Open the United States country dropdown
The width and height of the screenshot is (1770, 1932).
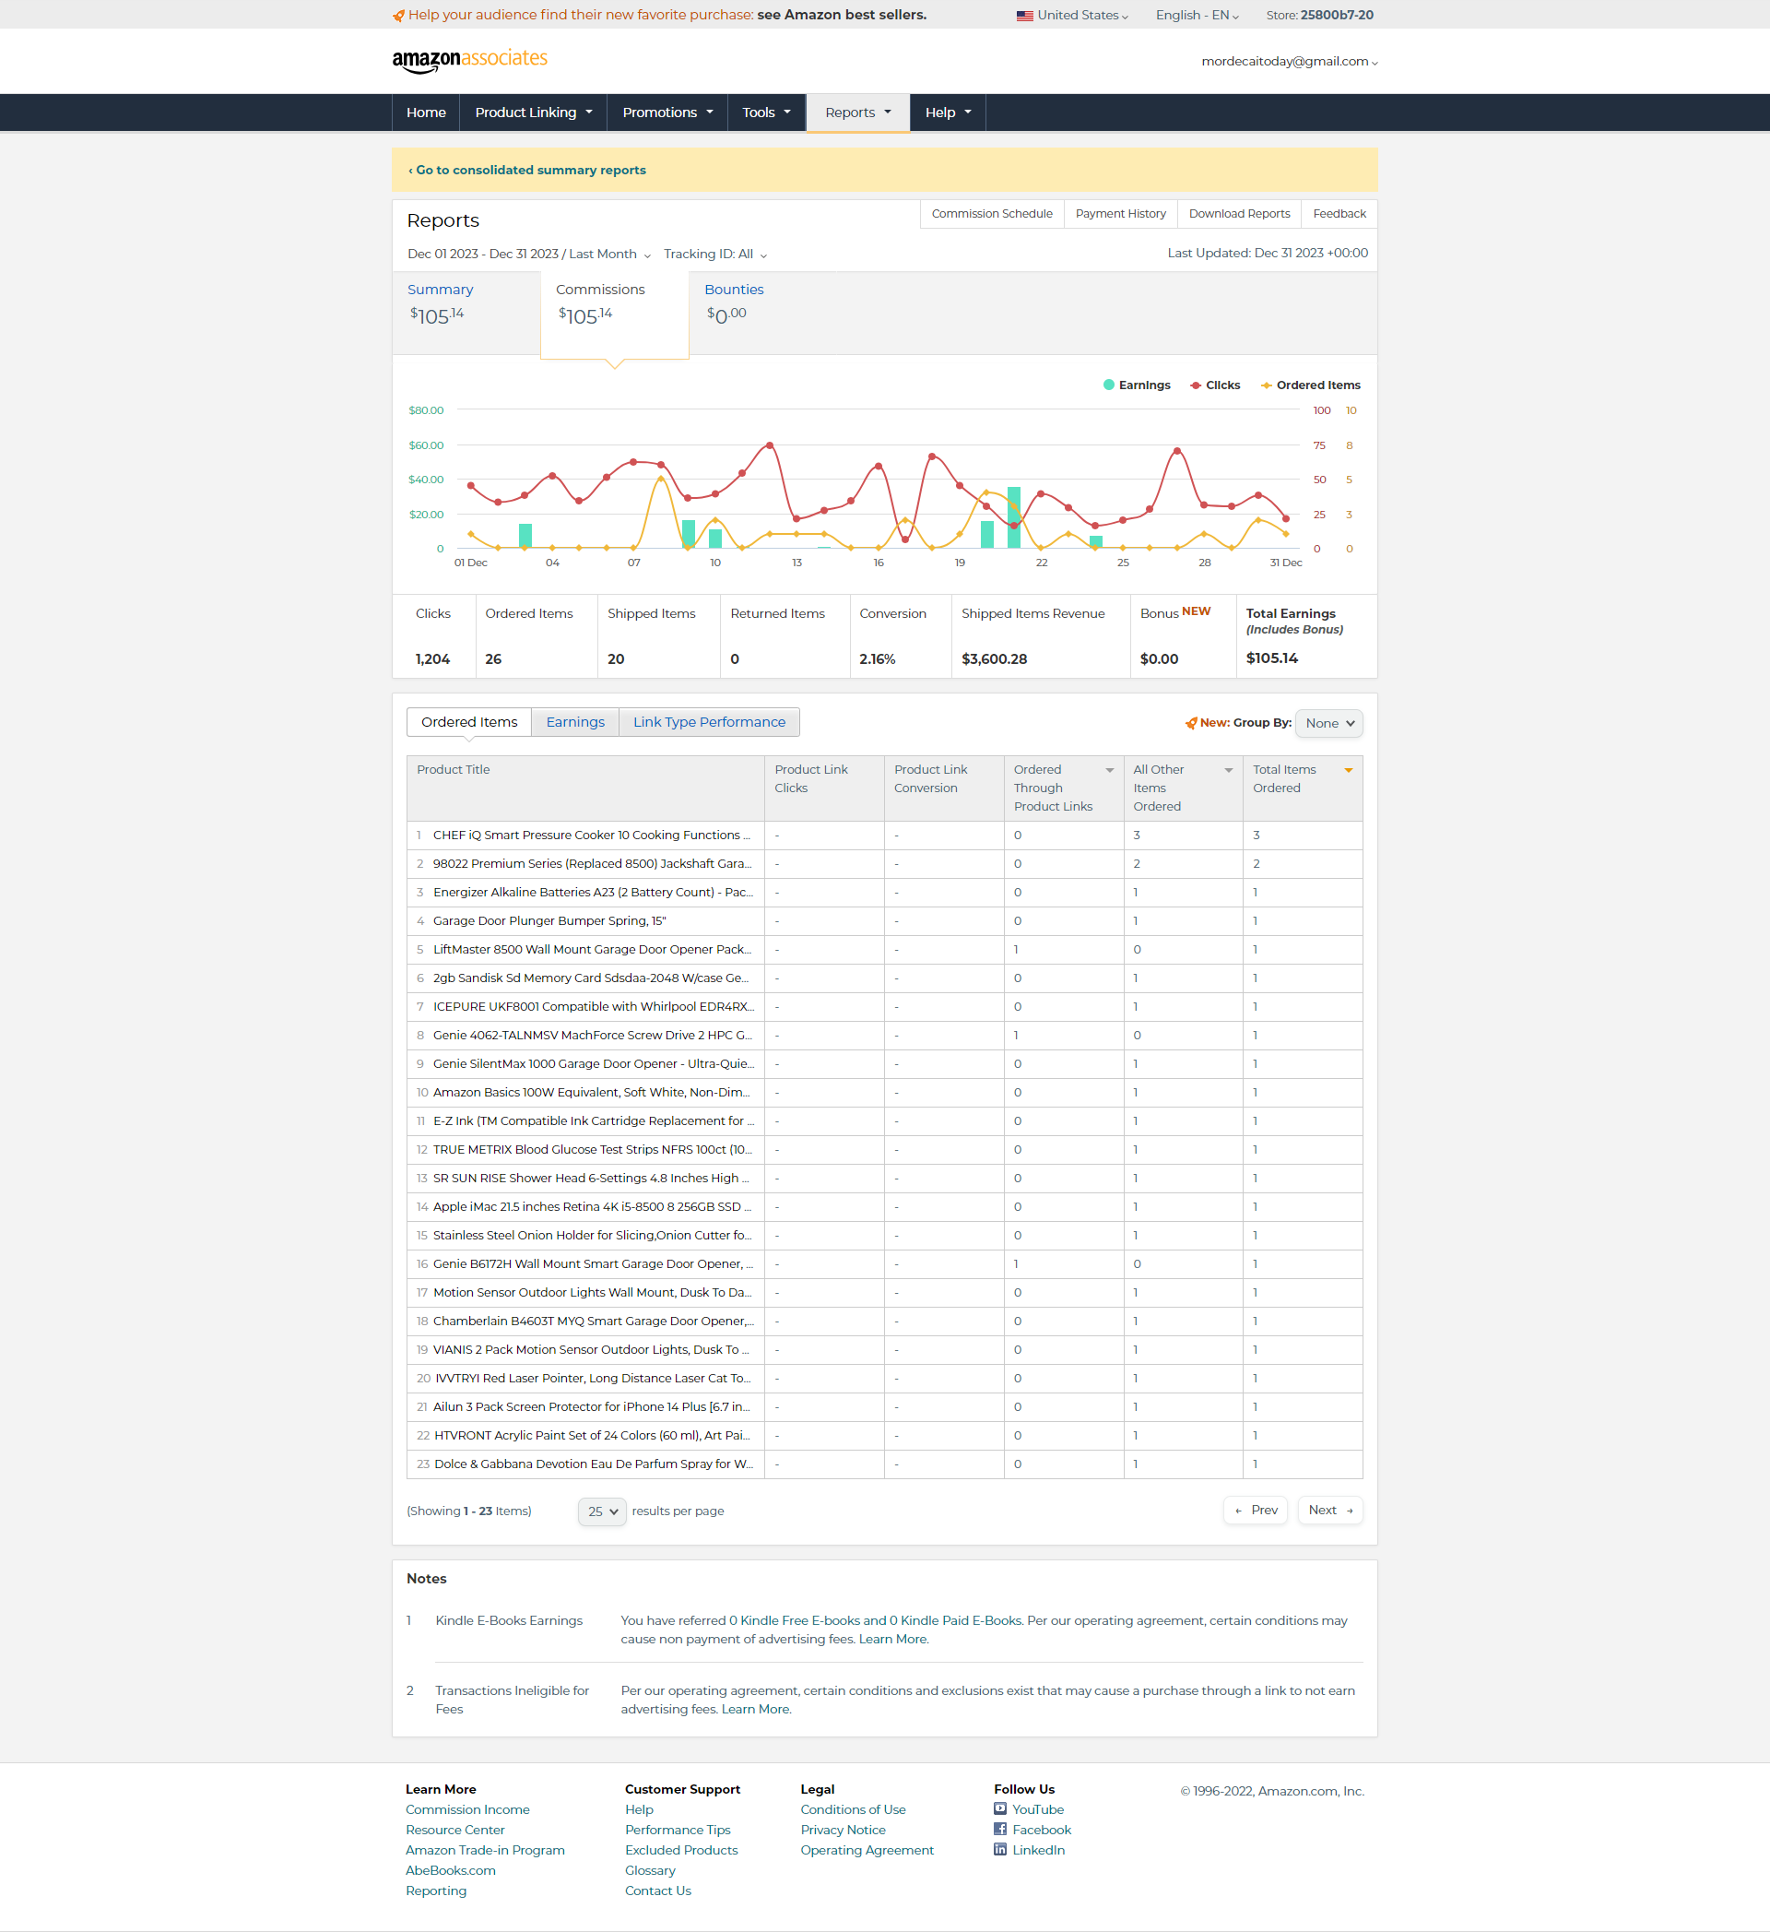click(x=1072, y=16)
